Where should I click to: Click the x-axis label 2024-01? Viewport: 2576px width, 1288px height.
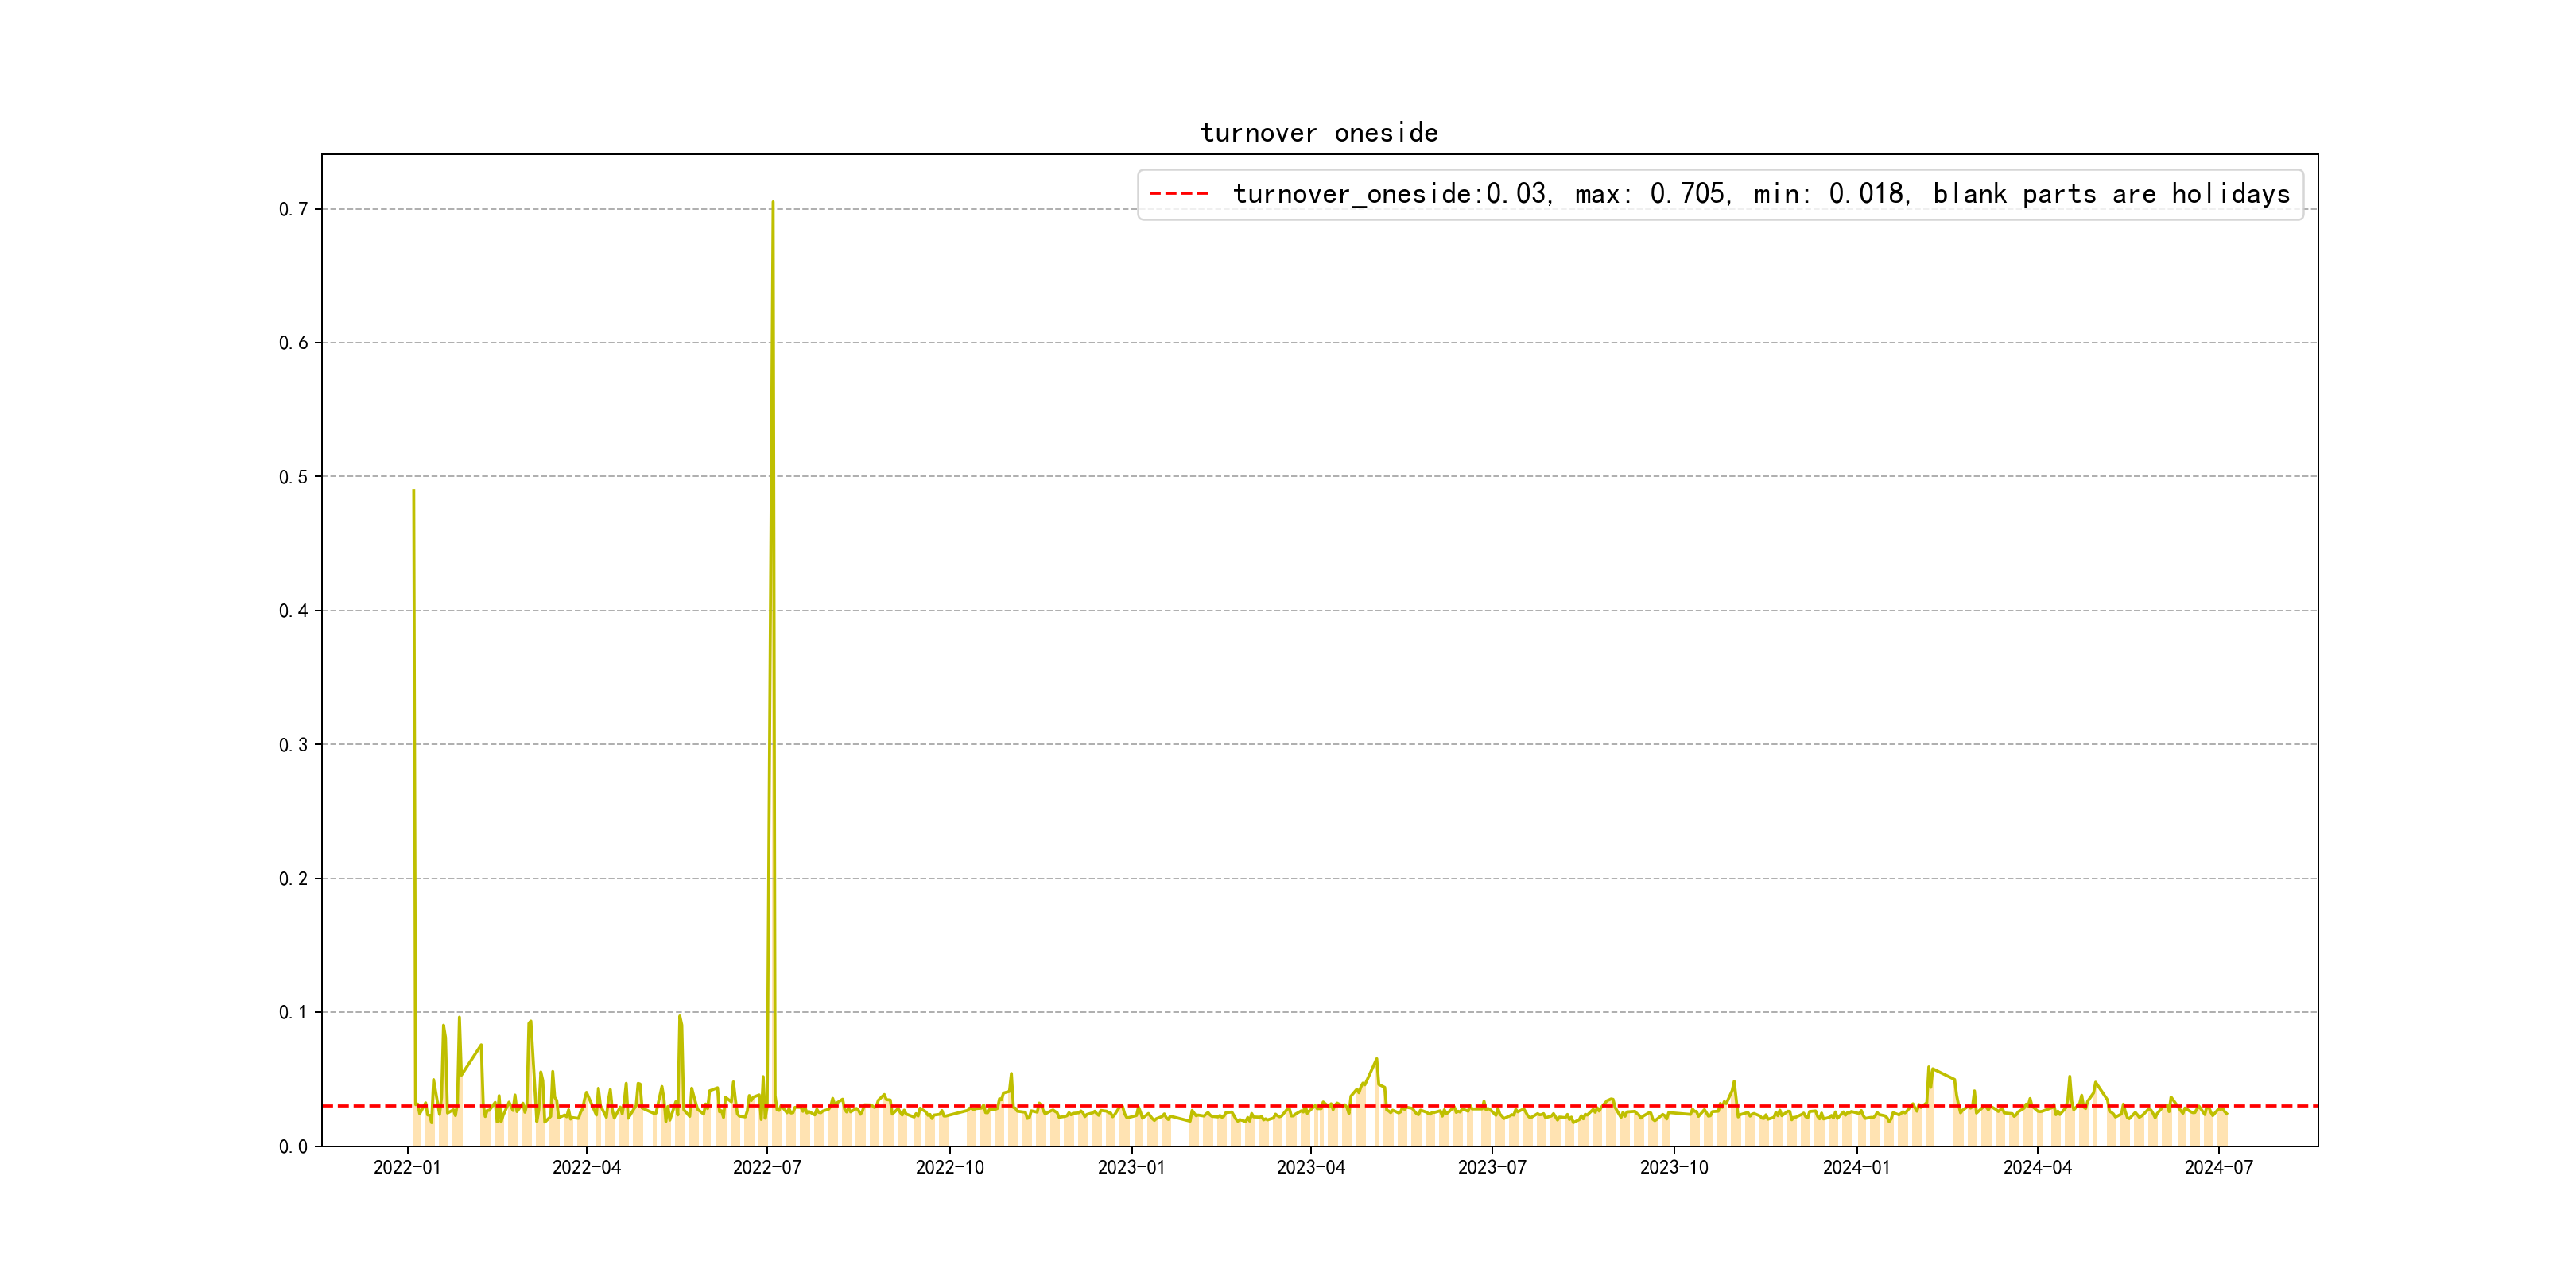pyautogui.click(x=1856, y=1168)
